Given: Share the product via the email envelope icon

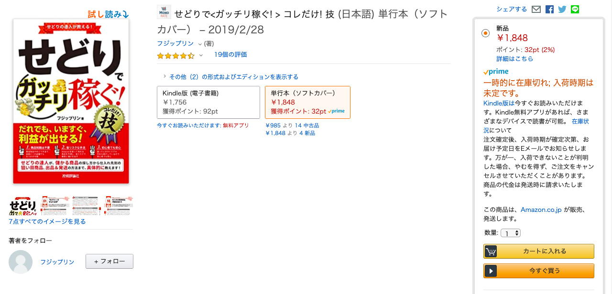Looking at the screenshot, I should point(536,9).
